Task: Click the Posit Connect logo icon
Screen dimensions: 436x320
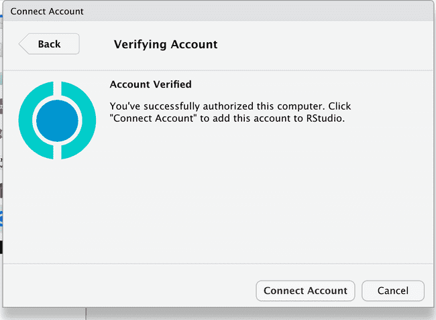Action: (57, 121)
